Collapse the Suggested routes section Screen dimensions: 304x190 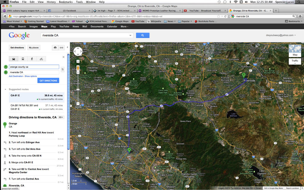tap(5, 89)
